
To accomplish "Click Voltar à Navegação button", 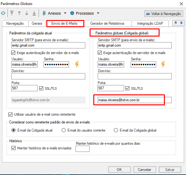I will pos(164,14).
